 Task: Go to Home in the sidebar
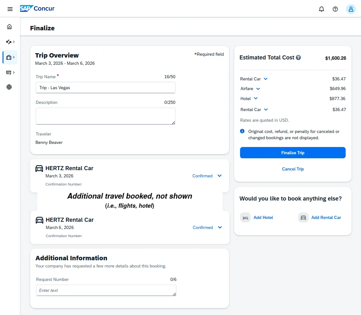coord(9,27)
